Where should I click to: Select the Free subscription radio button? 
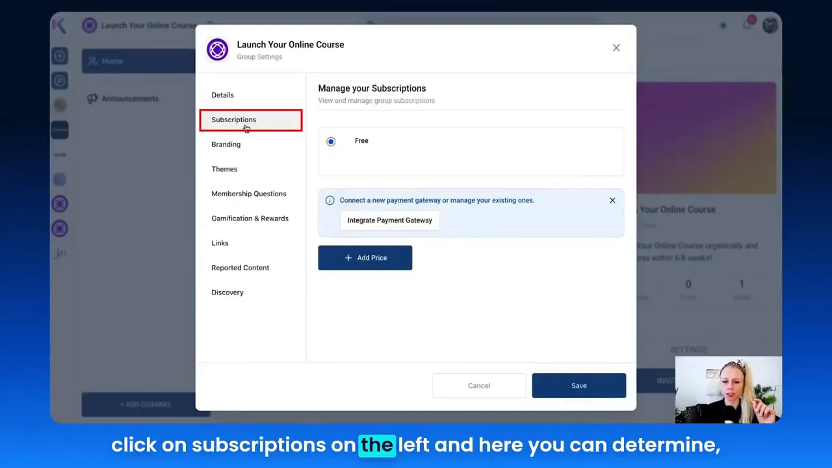point(331,141)
